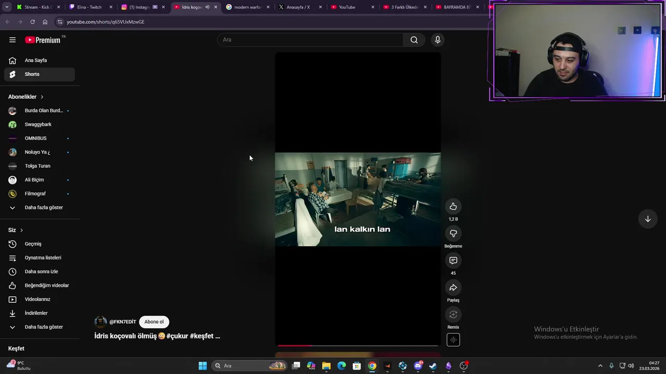Open Windows Start menu
The width and height of the screenshot is (666, 374).
(x=202, y=366)
